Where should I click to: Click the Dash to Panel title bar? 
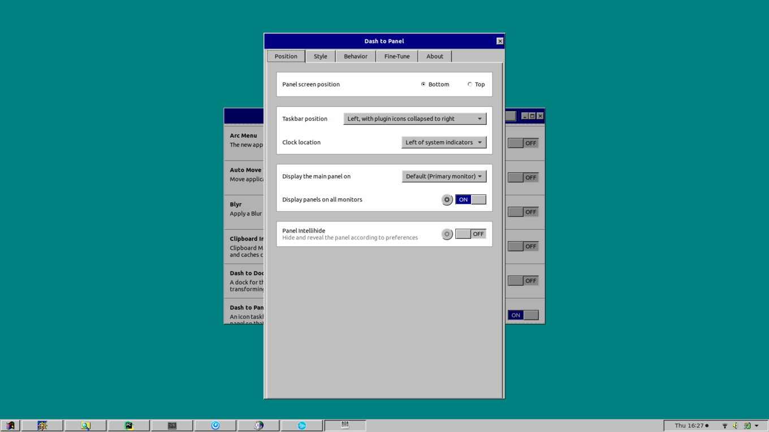(x=384, y=41)
